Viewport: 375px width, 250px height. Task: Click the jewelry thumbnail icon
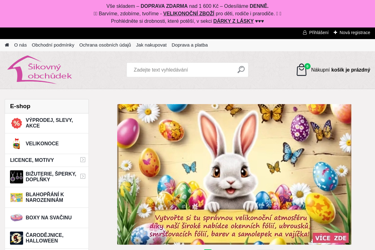pos(17,177)
